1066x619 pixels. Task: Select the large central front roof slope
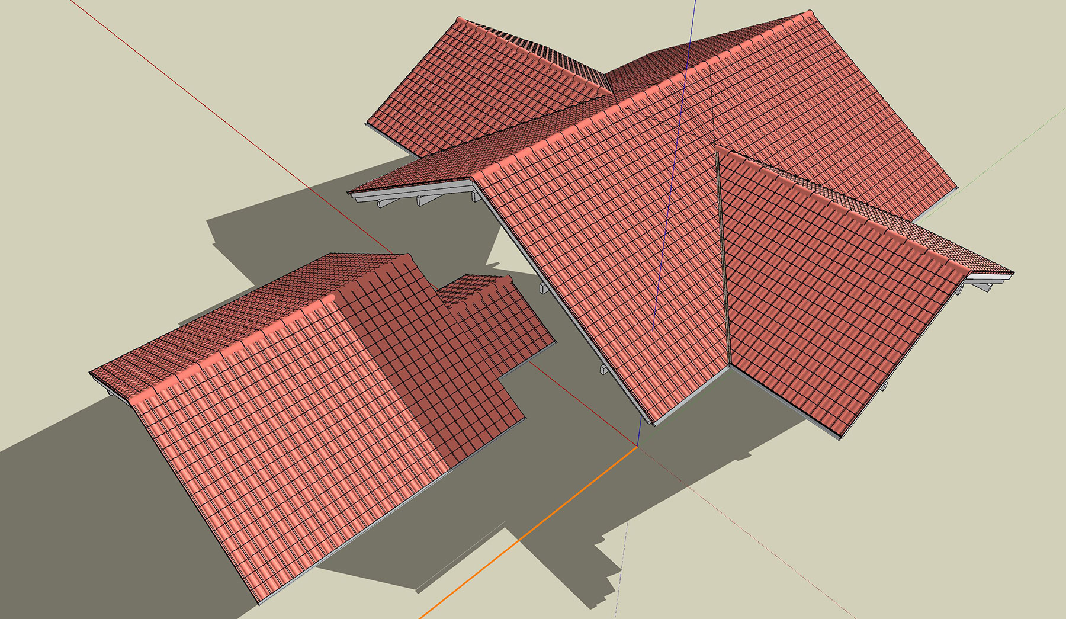tap(610, 267)
